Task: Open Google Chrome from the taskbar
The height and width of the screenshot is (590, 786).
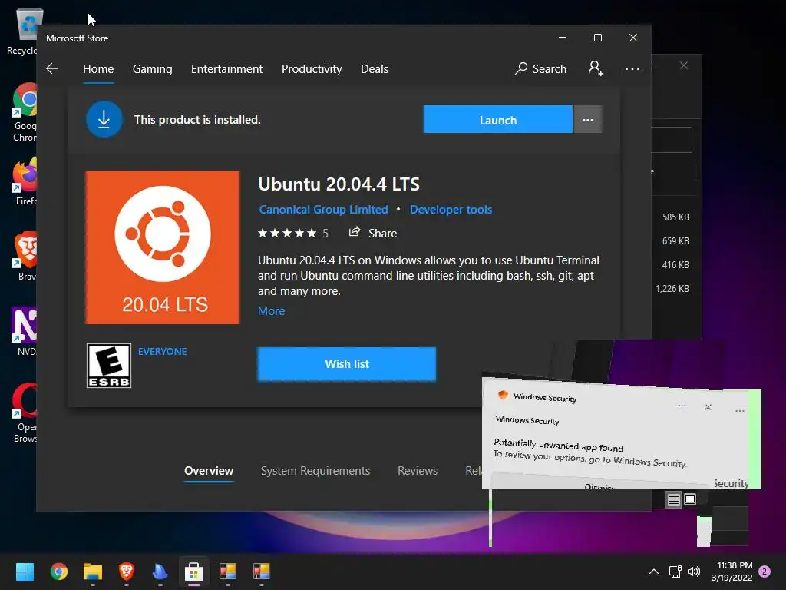Action: click(x=59, y=572)
